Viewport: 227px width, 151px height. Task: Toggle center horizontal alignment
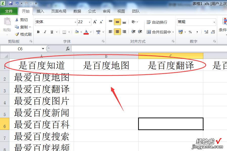coord(117,32)
